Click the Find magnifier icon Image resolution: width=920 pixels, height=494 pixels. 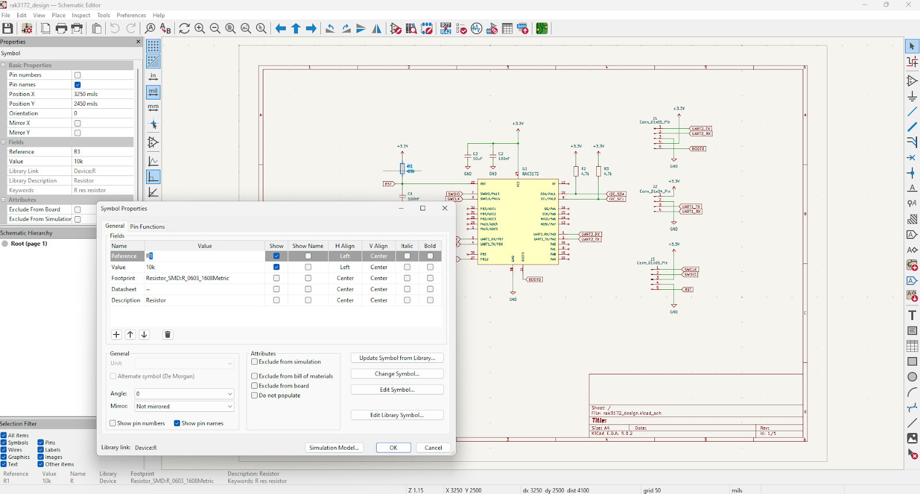[x=150, y=28]
